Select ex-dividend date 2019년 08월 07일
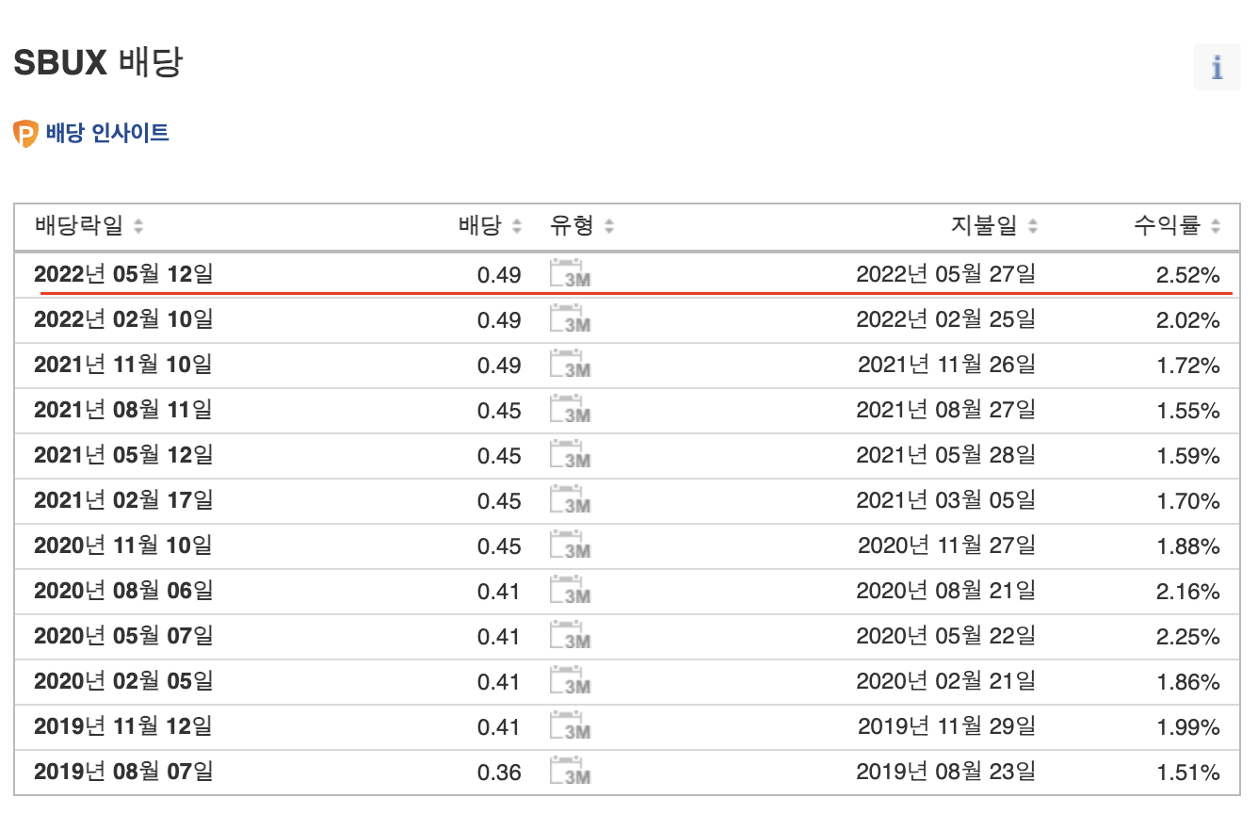Image resolution: width=1258 pixels, height=814 pixels. tap(123, 772)
